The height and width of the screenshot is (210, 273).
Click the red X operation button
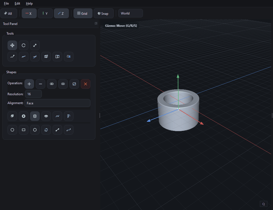click(85, 84)
